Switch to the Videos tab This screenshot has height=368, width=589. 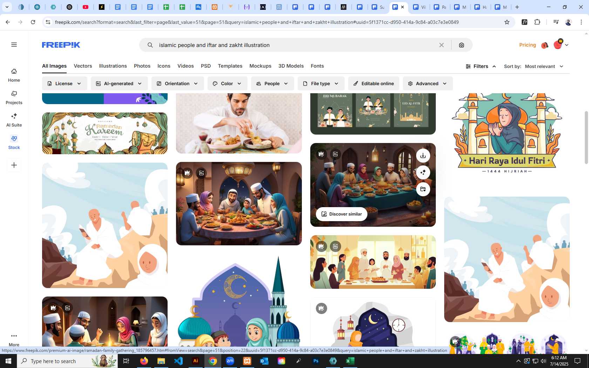pyautogui.click(x=185, y=66)
